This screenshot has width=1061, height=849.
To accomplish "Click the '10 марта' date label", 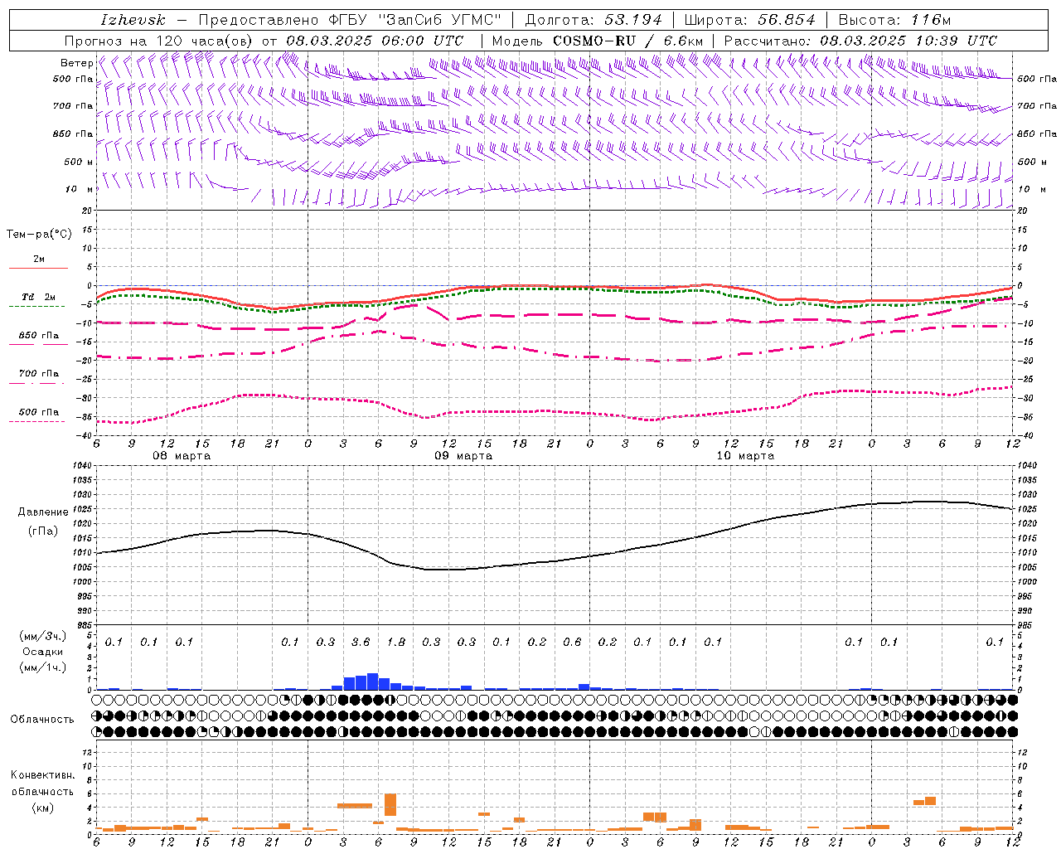I will 745,456.
